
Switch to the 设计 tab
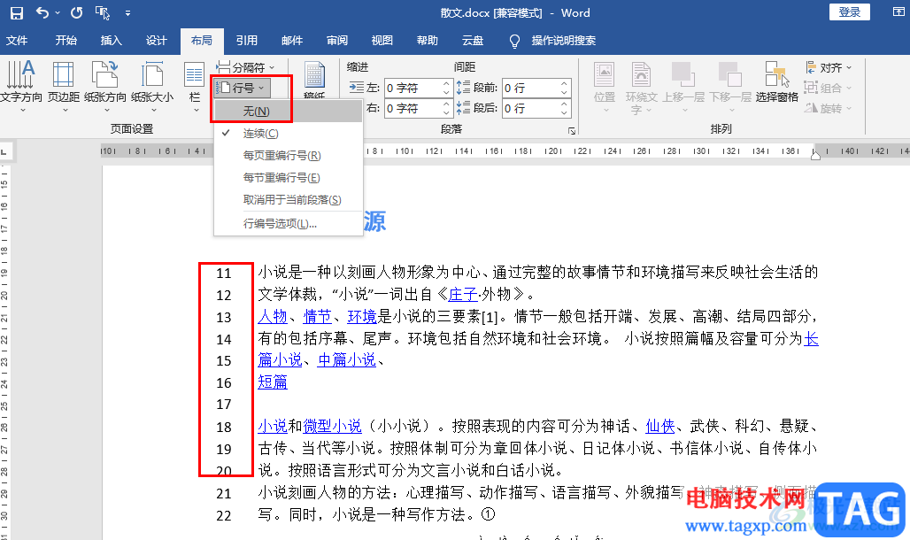point(156,40)
